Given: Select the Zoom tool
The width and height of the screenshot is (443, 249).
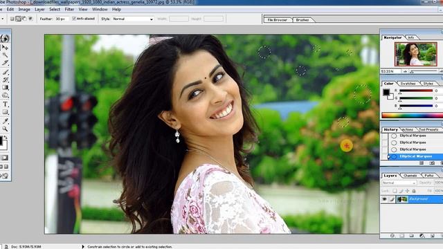Looking at the screenshot, I should tap(5, 129).
